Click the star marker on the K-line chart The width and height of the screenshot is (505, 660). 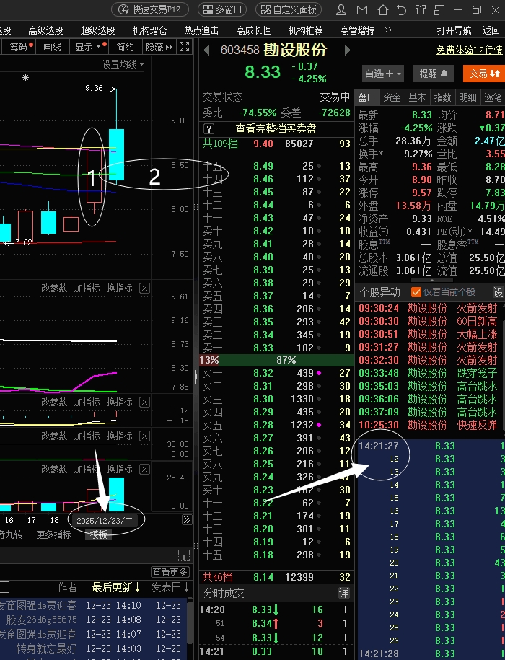click(x=26, y=77)
